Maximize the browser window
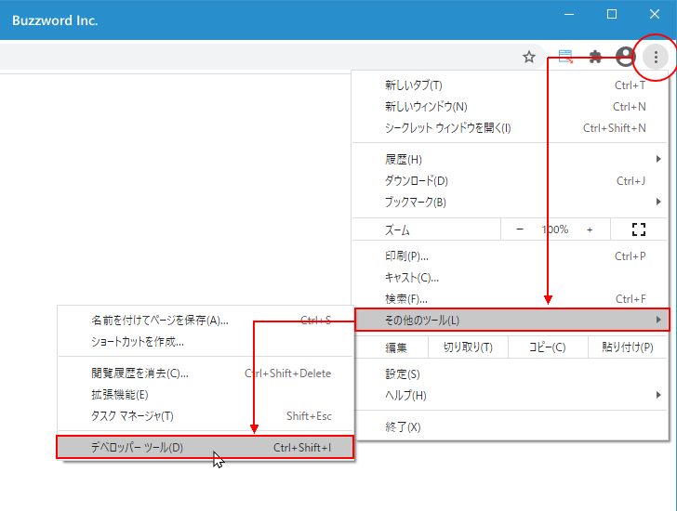 pos(612,14)
